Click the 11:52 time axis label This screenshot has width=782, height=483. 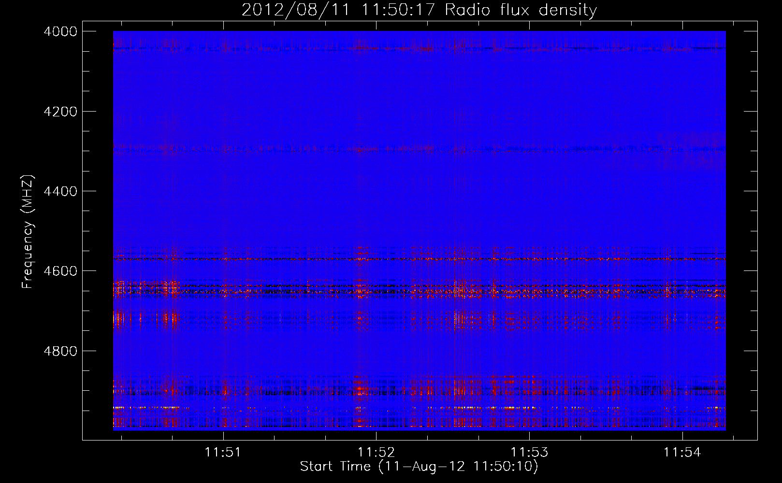pos(376,452)
